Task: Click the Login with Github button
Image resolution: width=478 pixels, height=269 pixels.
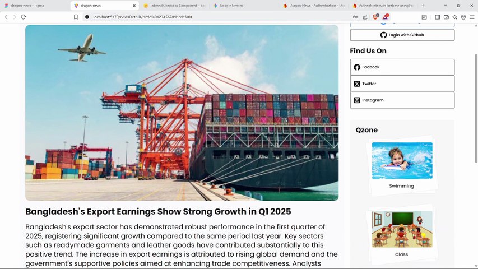Action: click(x=402, y=35)
